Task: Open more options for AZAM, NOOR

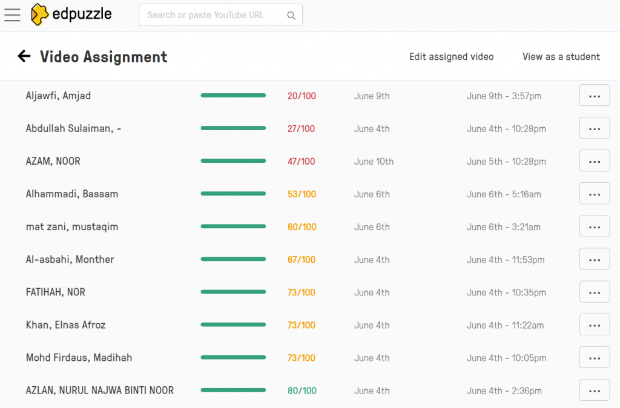Action: click(594, 161)
